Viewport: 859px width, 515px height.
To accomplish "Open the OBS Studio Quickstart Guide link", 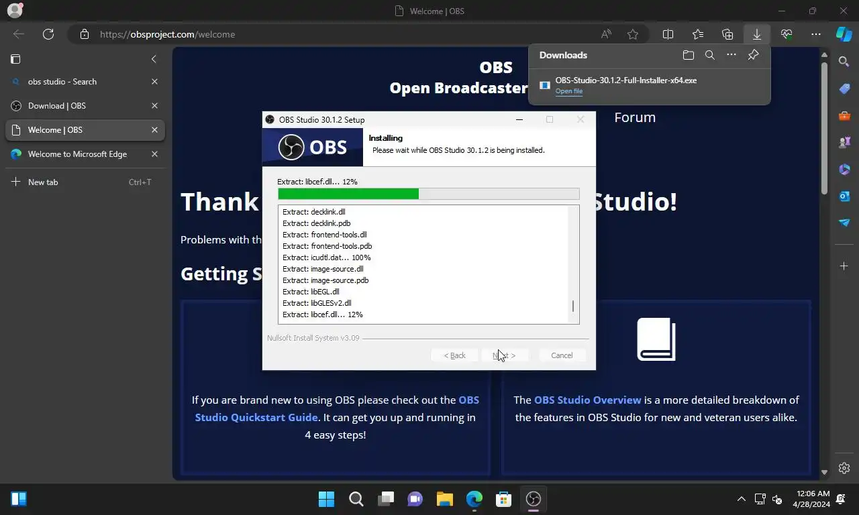I will tap(337, 408).
